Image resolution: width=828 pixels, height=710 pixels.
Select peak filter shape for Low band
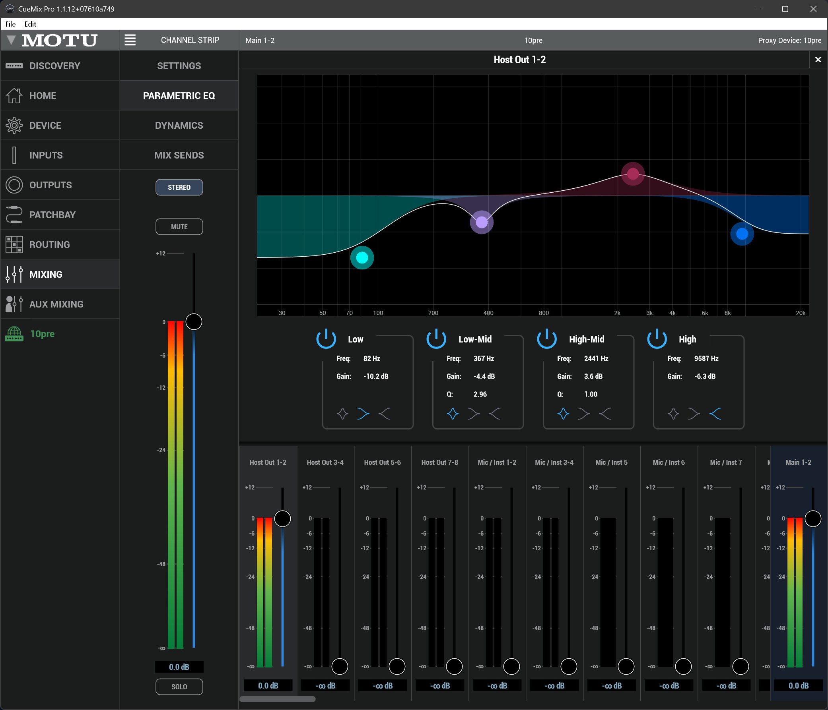(x=342, y=414)
